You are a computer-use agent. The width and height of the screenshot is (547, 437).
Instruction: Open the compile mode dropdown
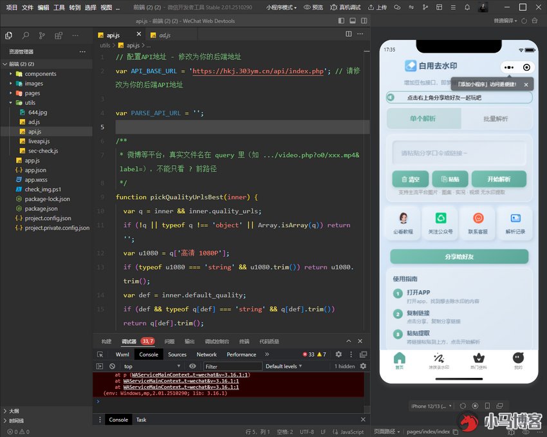pos(505,21)
